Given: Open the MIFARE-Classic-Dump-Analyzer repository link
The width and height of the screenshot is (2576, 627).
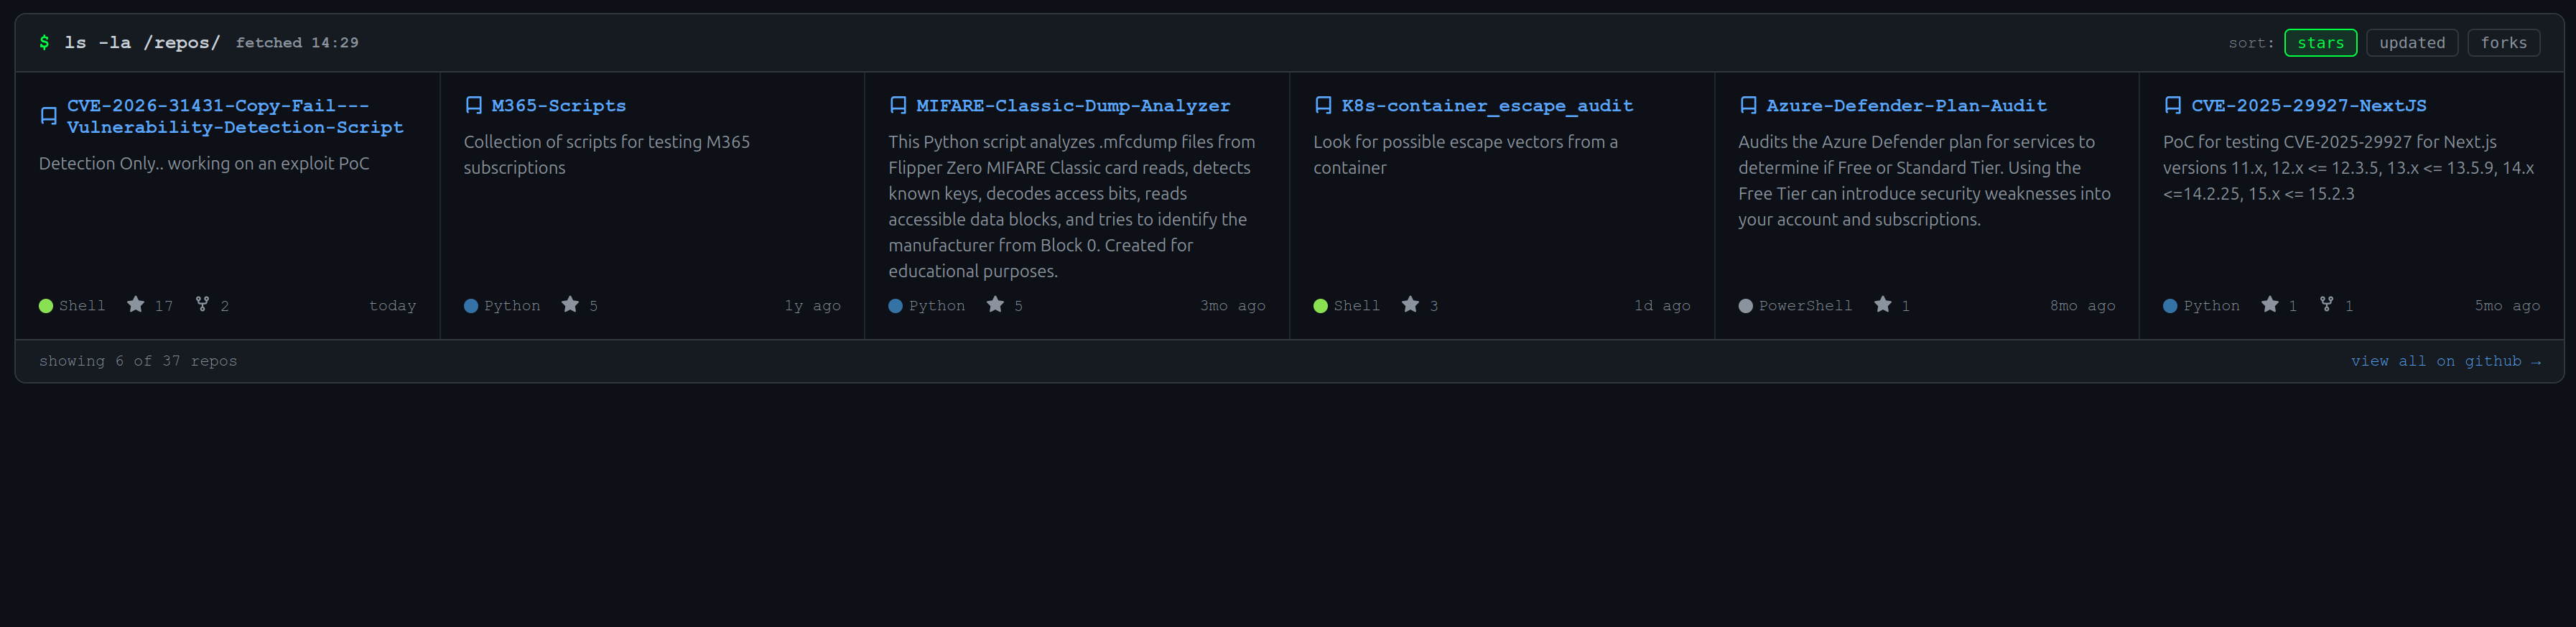Looking at the screenshot, I should tap(1073, 106).
